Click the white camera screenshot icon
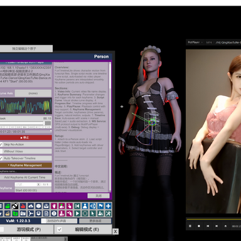This screenshot has width=241, height=241. pos(23,213)
